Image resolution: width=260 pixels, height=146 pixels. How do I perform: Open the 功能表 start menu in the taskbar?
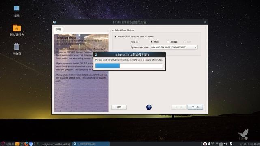tap(8, 144)
